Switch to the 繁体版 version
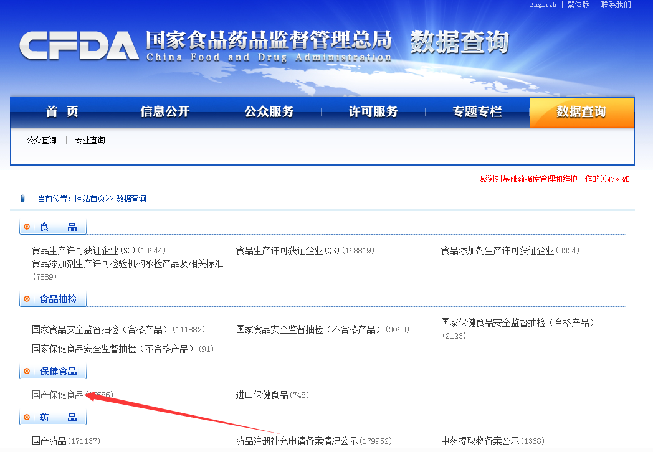 pyautogui.click(x=578, y=4)
